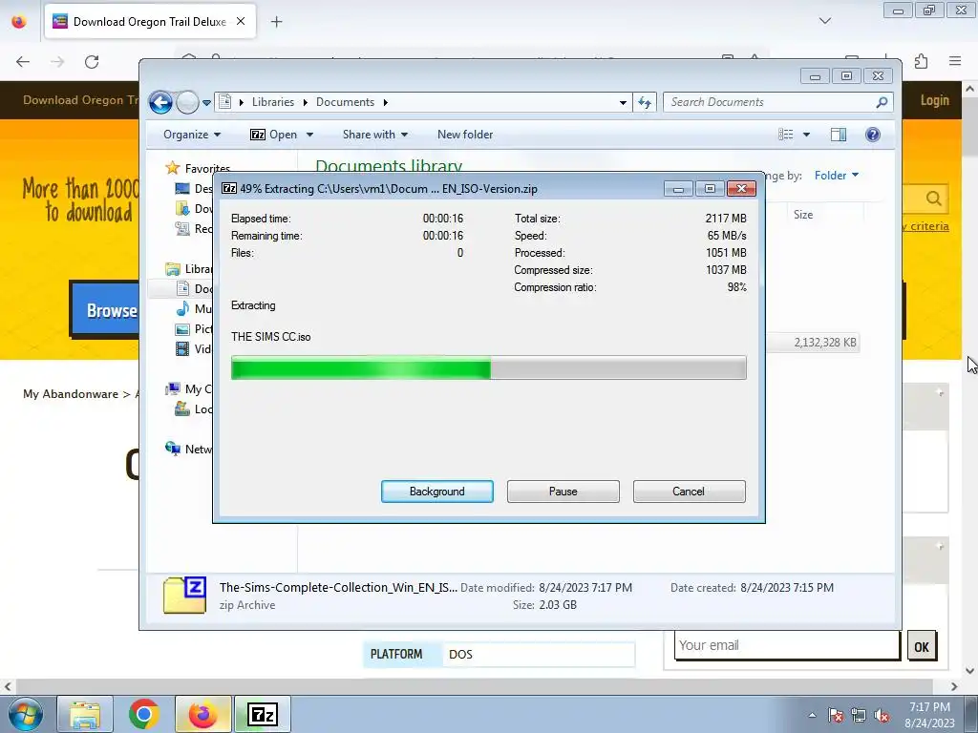Click the Search Documents field
The width and height of the screenshot is (978, 733).
point(771,102)
